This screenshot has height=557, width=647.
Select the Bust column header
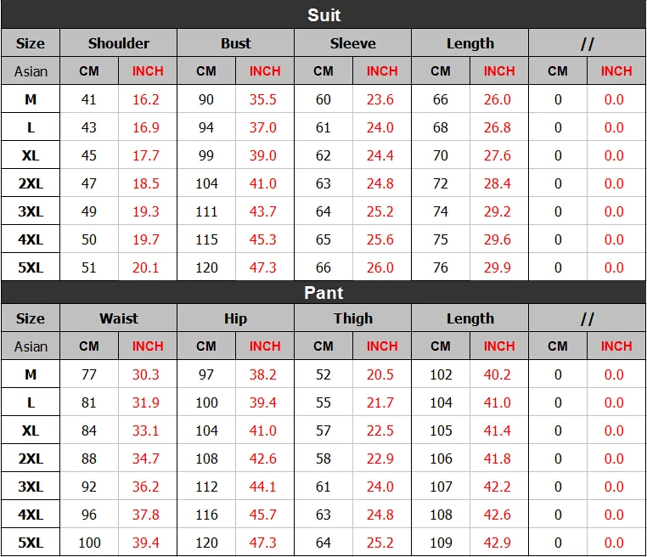point(235,43)
